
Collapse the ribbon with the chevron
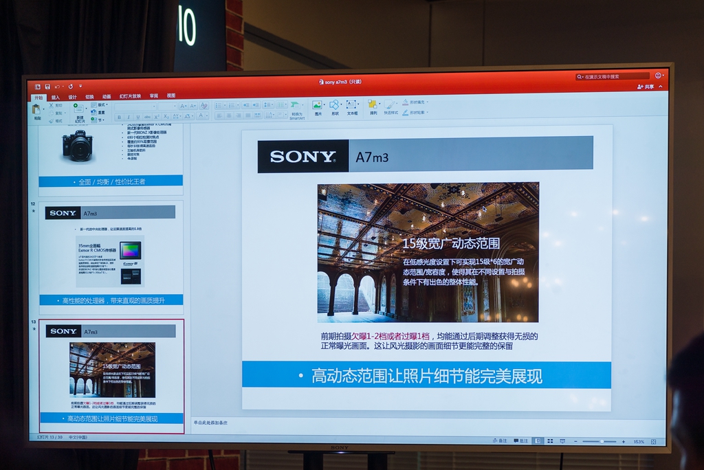661,87
